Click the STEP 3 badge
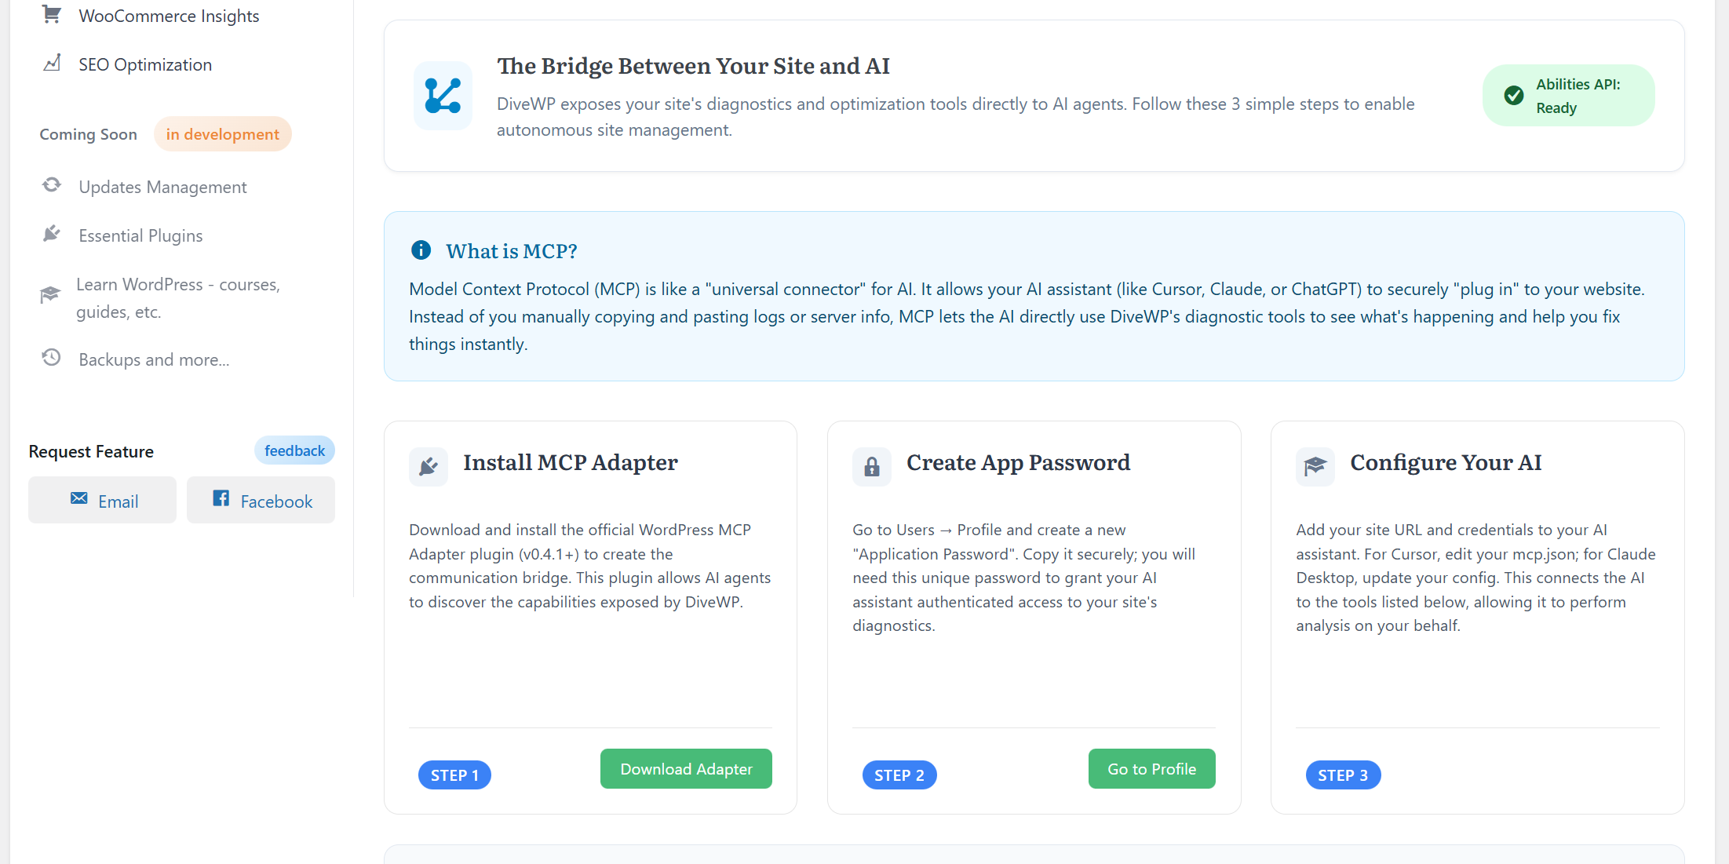The image size is (1729, 864). click(x=1342, y=775)
